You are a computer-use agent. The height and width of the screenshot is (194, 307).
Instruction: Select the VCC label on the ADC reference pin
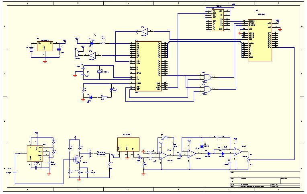coord(277,20)
